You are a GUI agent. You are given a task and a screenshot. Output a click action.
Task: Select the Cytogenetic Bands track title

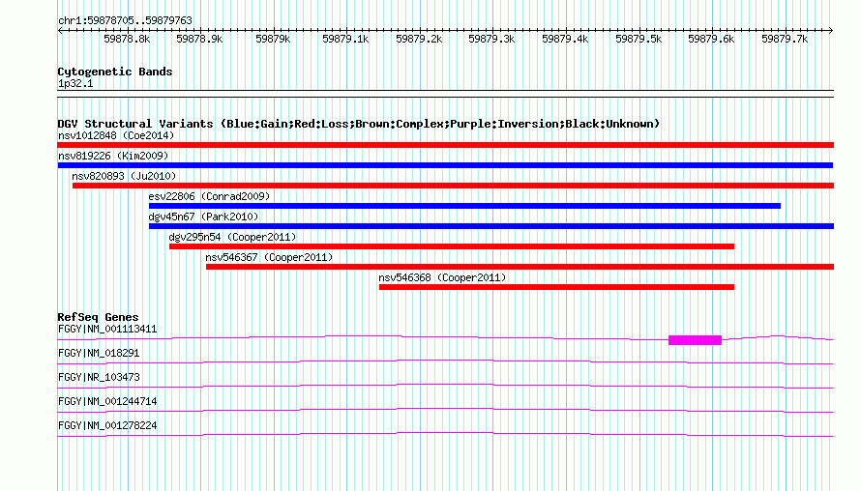(x=115, y=72)
